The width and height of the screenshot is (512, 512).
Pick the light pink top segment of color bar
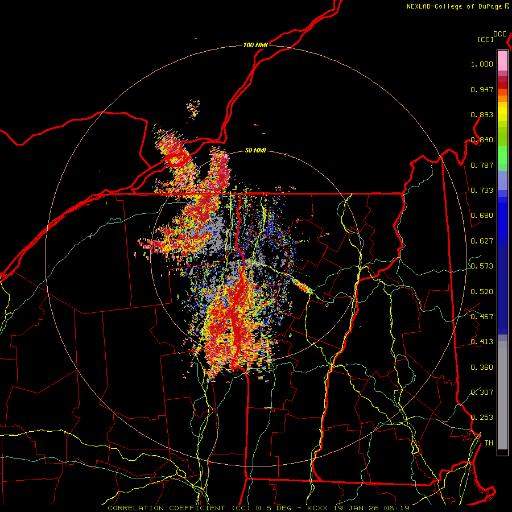[502, 60]
